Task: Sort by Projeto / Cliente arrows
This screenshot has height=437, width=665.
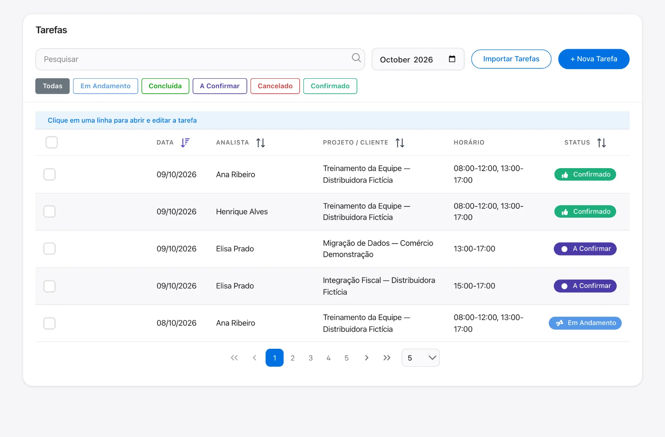Action: (x=400, y=143)
